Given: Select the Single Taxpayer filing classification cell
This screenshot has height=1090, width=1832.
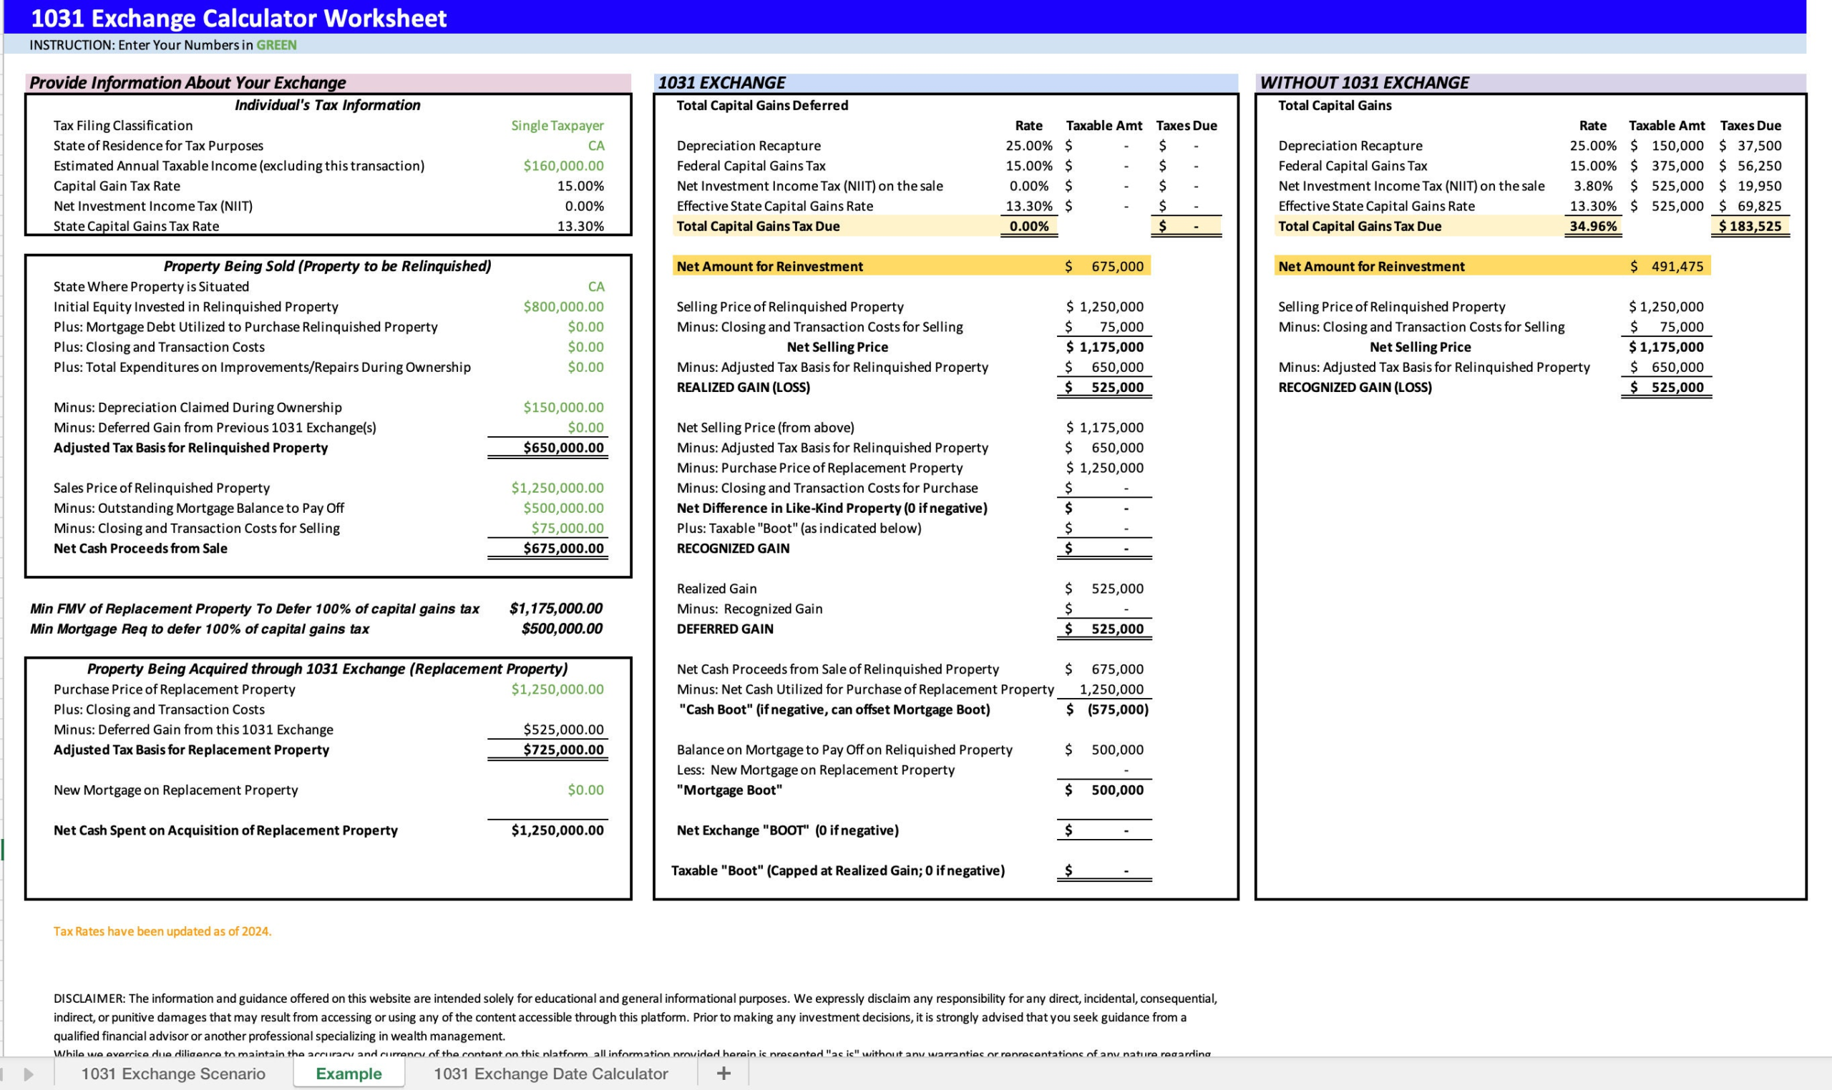Looking at the screenshot, I should coord(557,126).
